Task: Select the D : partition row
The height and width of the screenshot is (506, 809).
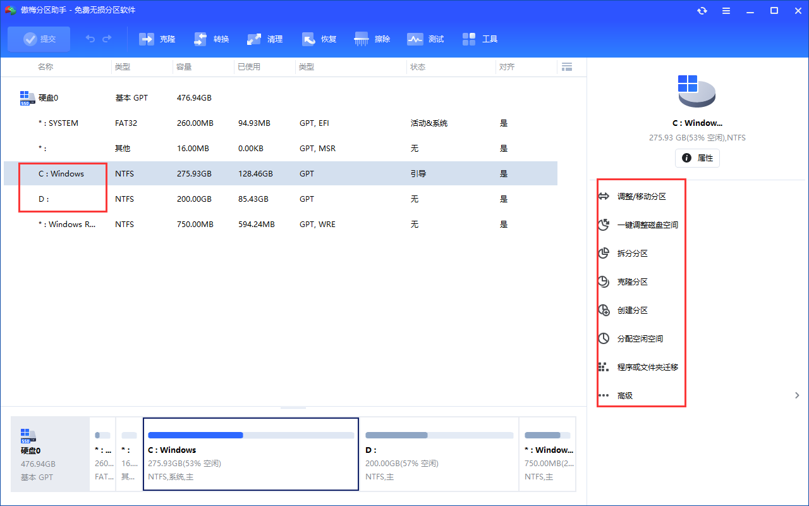Action: point(281,199)
